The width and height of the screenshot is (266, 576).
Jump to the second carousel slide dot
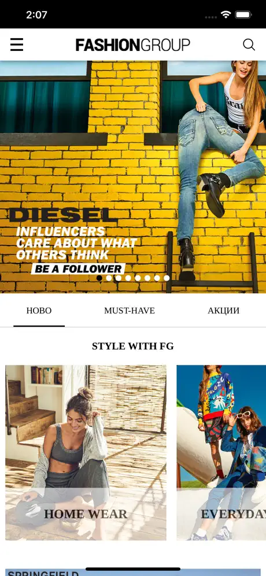click(x=109, y=278)
